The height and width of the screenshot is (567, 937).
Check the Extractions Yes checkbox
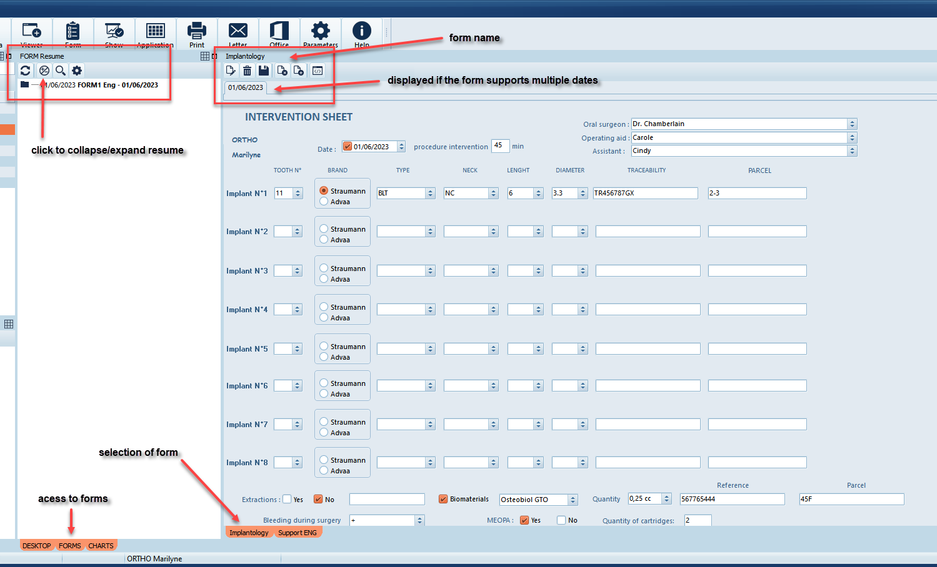287,499
